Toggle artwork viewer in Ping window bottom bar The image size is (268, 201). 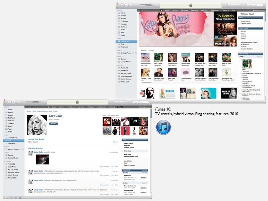pyautogui.click(x=20, y=198)
